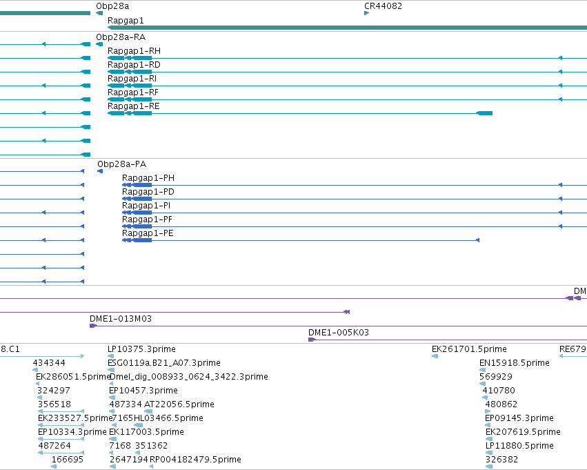Select the 569929 feature label
Image resolution: width=587 pixels, height=470 pixels.
(496, 377)
